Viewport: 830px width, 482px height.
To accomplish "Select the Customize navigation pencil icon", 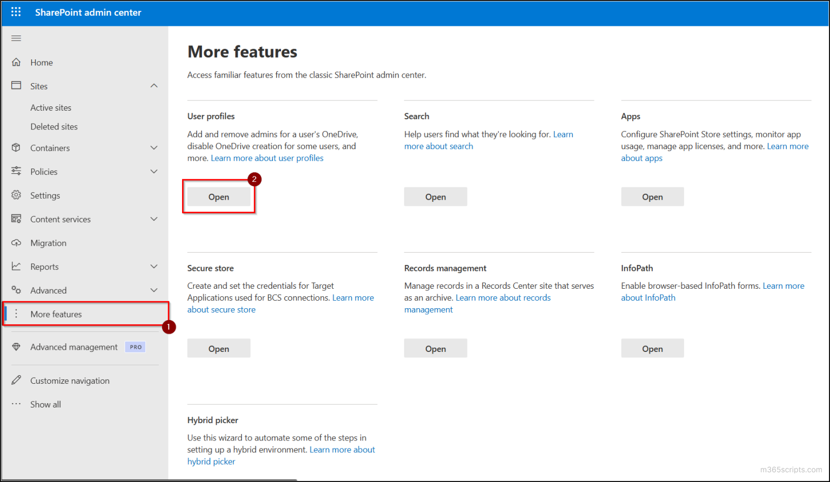I will [17, 380].
